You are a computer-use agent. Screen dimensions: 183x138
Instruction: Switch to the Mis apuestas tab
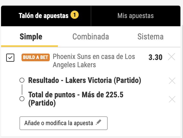tap(136, 16)
